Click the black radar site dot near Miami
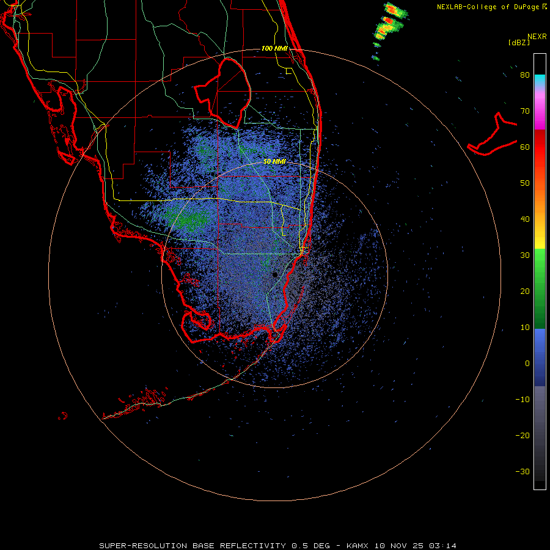 (x=275, y=274)
